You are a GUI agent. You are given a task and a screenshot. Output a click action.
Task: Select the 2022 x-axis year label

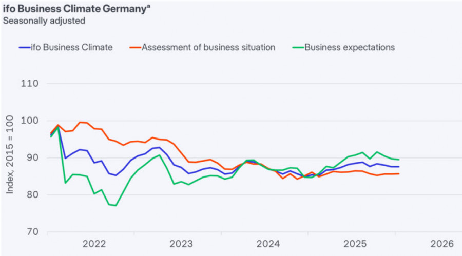93,243
